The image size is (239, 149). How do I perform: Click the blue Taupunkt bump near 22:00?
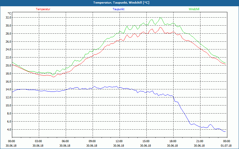point(211,124)
